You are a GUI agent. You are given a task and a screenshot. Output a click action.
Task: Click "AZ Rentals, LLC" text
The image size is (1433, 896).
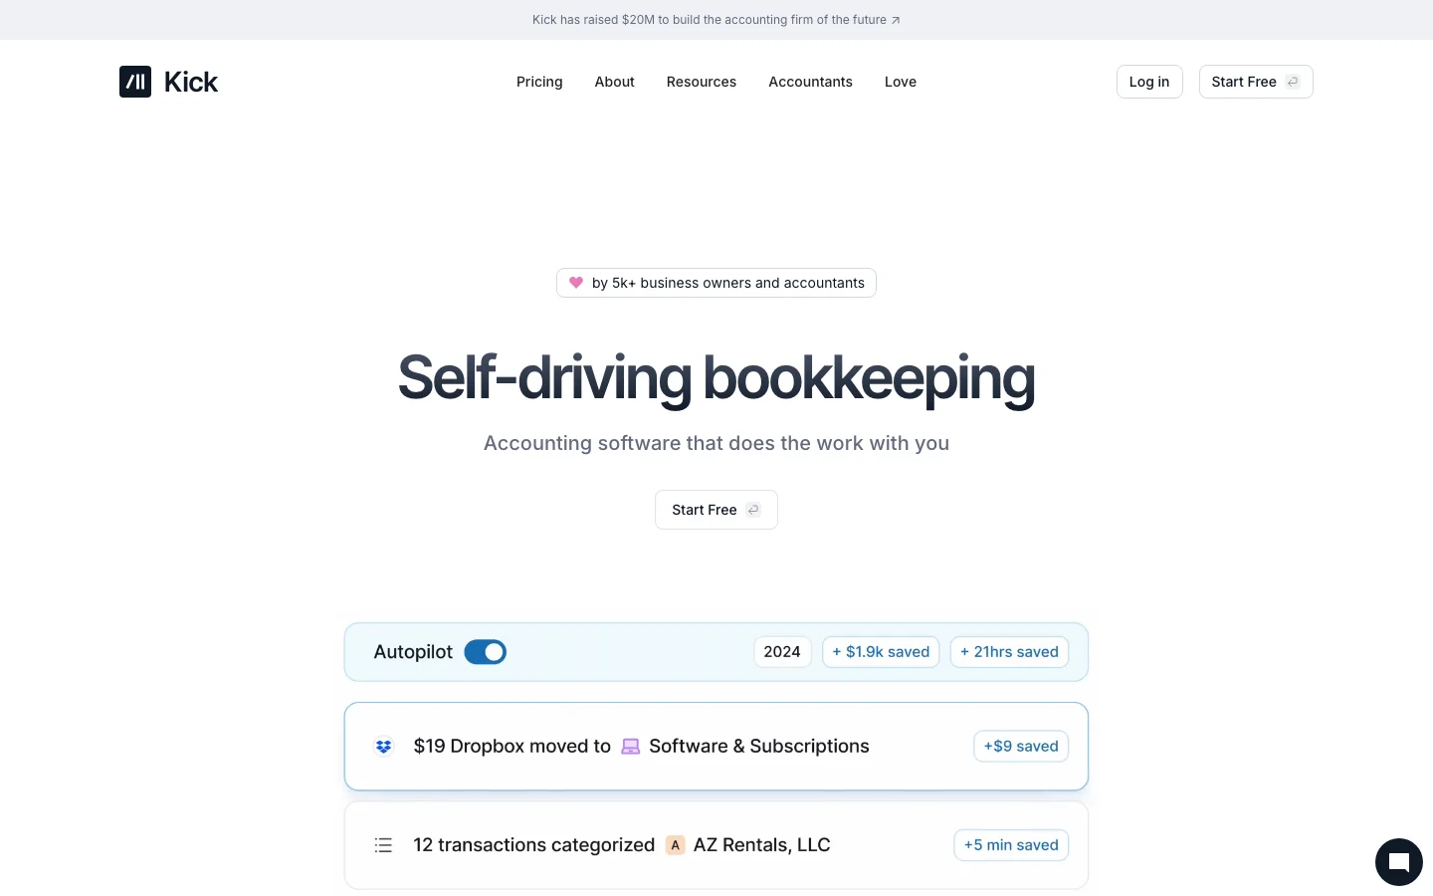click(x=761, y=845)
